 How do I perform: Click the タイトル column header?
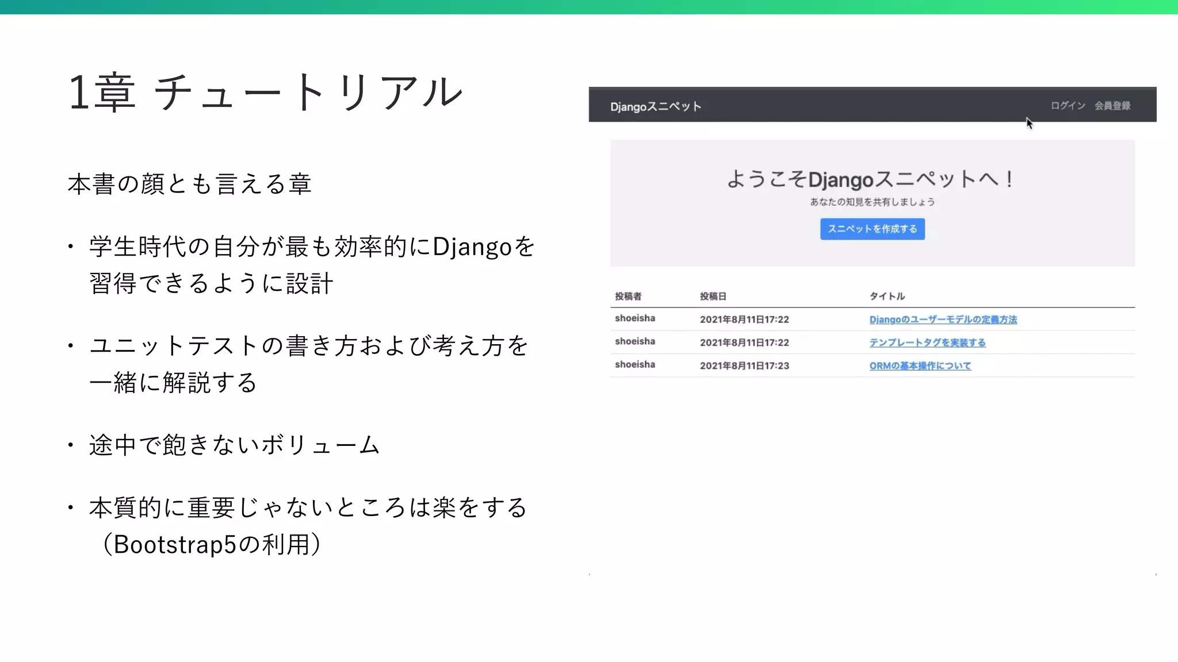coord(887,297)
